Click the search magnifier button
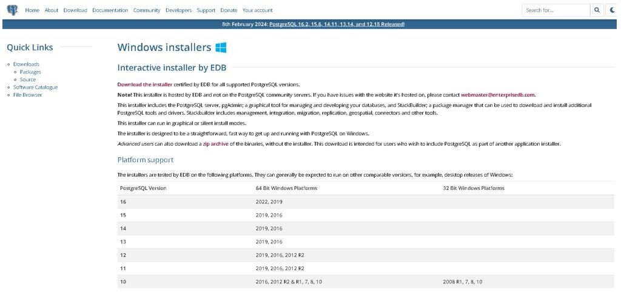 (x=597, y=10)
